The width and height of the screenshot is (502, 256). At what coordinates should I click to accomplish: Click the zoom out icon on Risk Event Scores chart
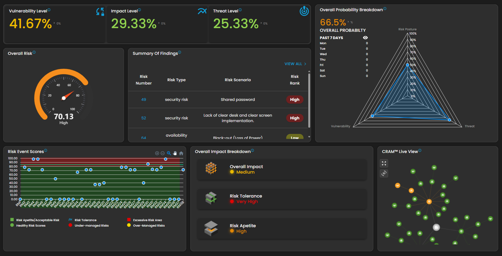163,153
